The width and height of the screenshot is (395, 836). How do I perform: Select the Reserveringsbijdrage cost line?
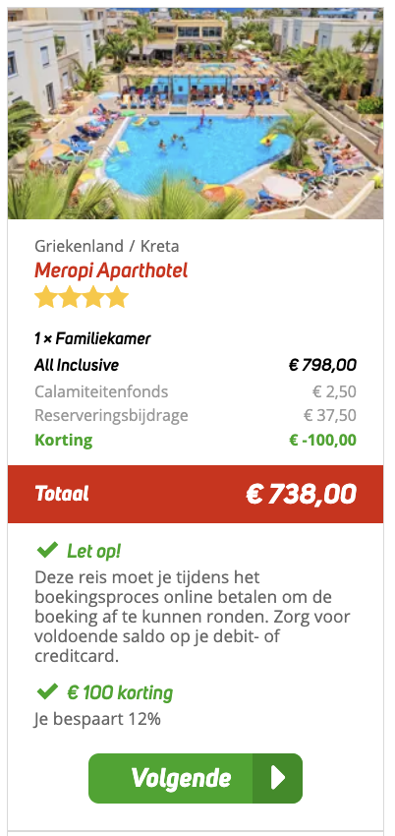point(196,415)
